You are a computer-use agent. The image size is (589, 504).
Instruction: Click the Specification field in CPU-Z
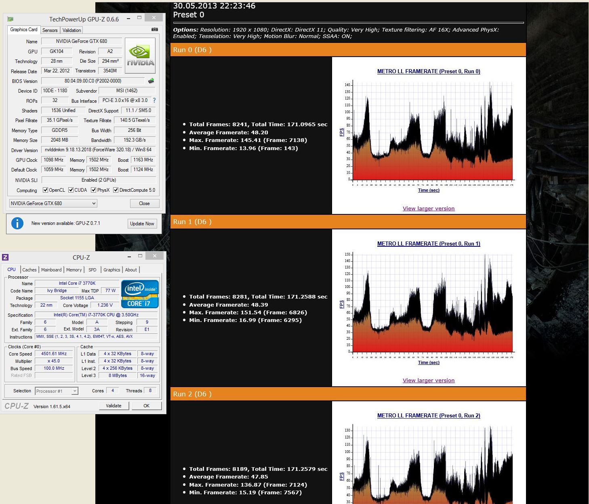(x=96, y=315)
